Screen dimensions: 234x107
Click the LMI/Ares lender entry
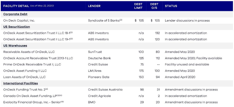95,71
